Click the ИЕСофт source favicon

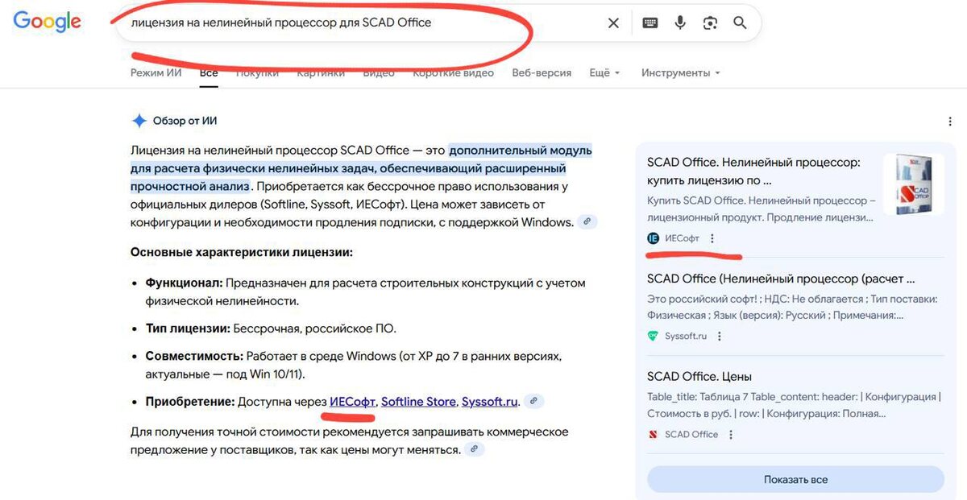[653, 238]
